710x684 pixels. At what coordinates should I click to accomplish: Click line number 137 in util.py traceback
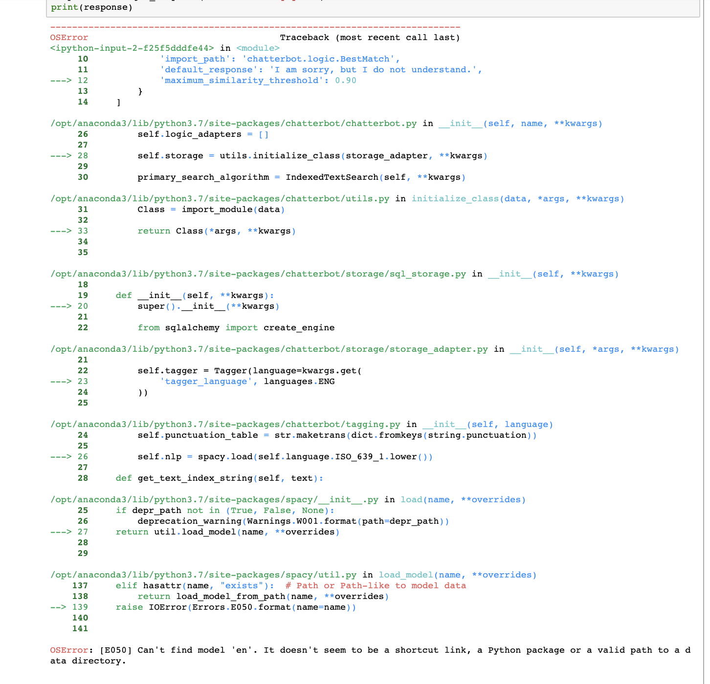(80, 586)
